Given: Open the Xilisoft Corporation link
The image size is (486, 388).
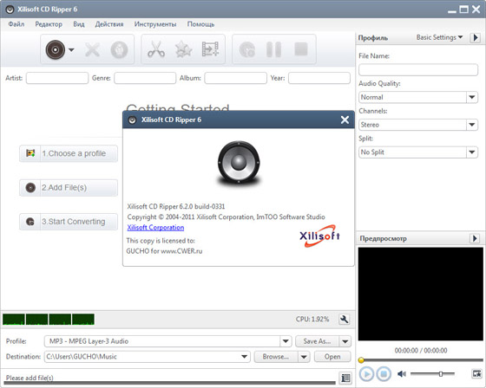Looking at the screenshot, I should (155, 228).
